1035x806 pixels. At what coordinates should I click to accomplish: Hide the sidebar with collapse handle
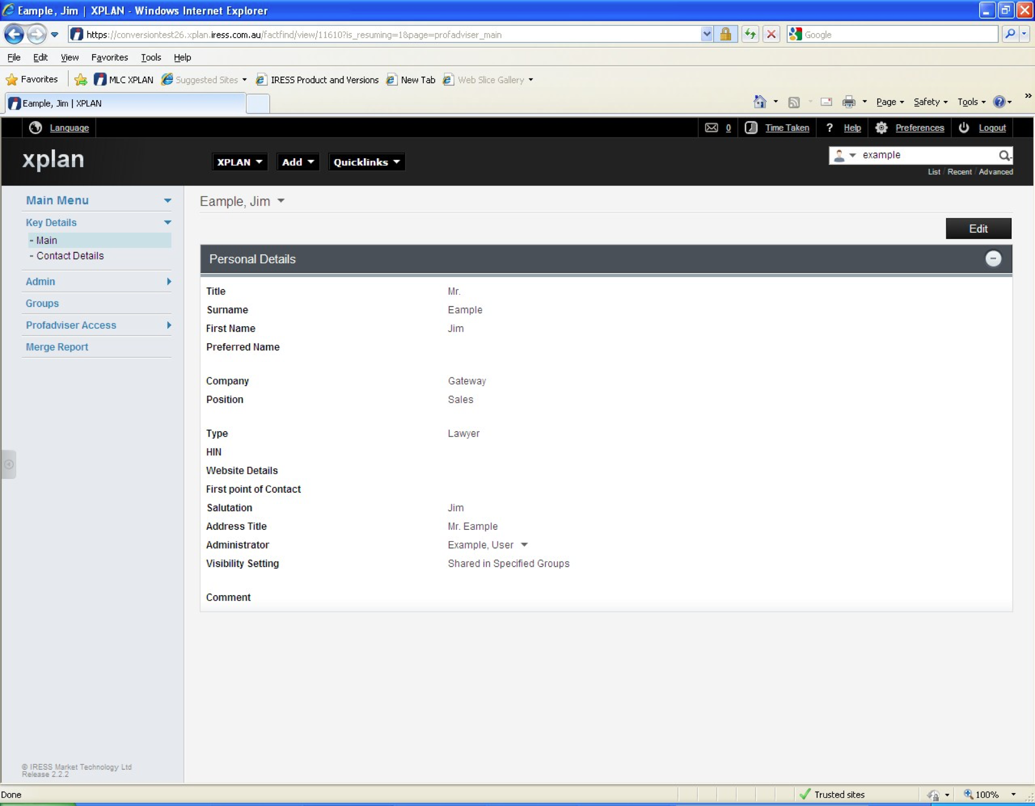[x=9, y=464]
